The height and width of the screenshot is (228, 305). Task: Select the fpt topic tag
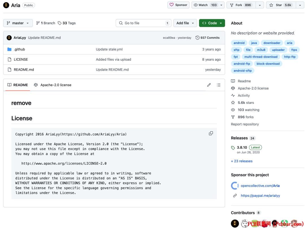236,57
